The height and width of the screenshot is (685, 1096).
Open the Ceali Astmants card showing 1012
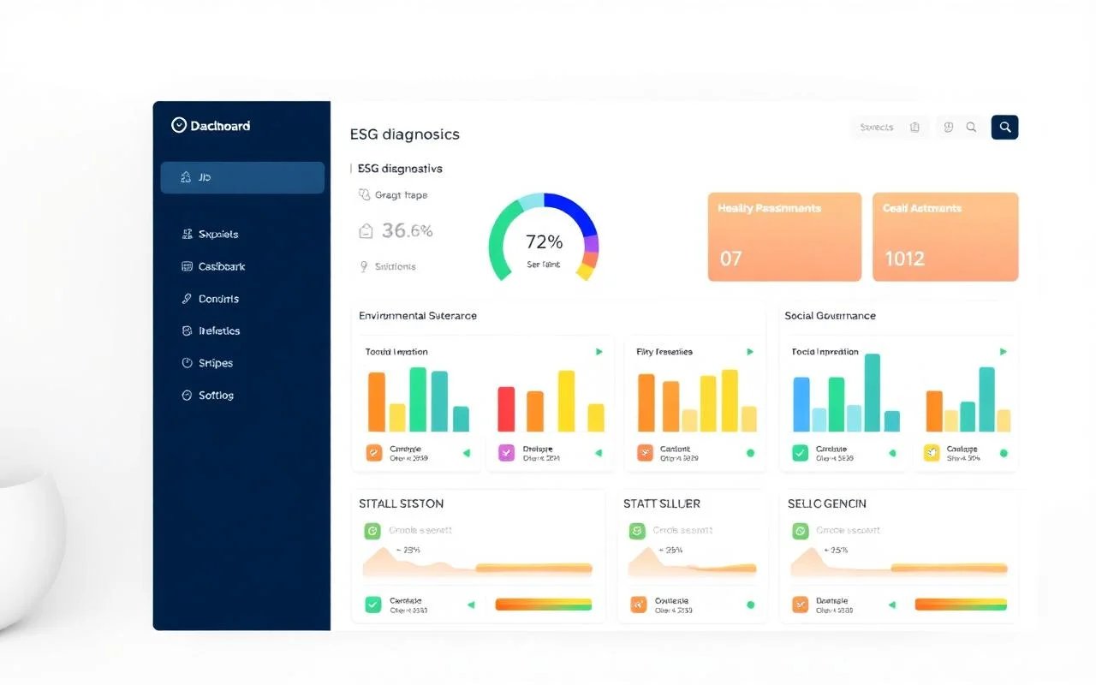click(945, 236)
